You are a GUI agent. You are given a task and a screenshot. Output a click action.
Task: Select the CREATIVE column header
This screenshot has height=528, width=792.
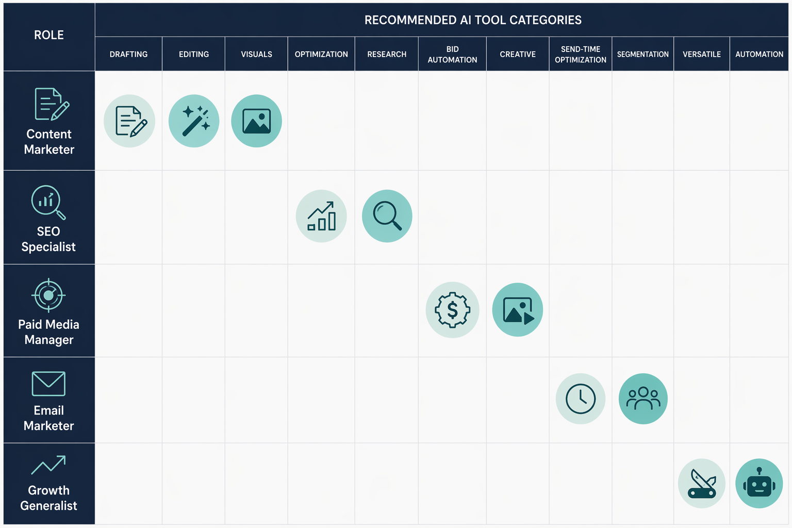click(518, 54)
